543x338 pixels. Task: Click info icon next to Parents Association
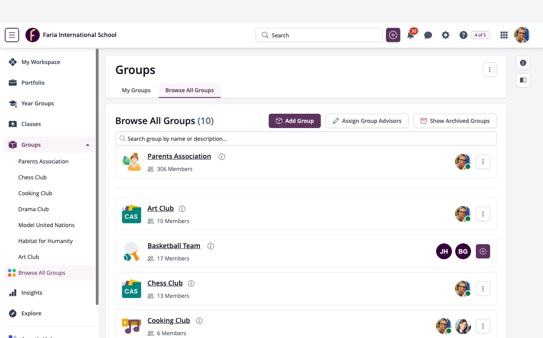tap(222, 157)
